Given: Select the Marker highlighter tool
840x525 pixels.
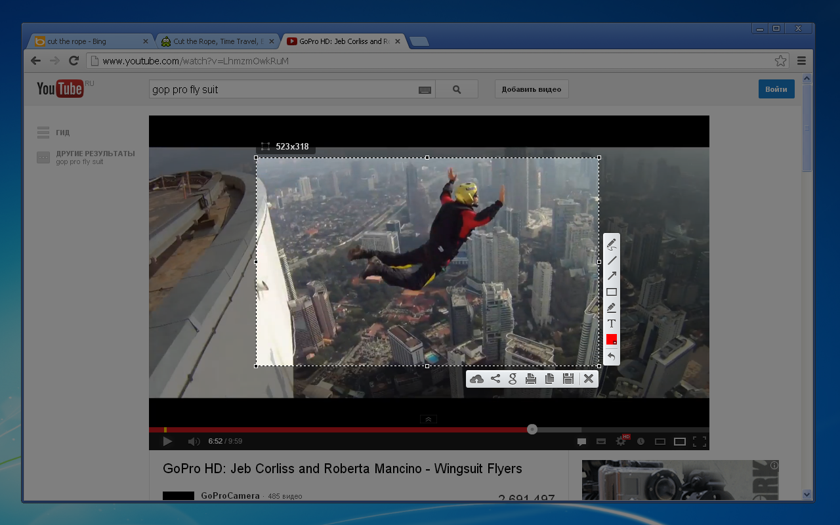Looking at the screenshot, I should [612, 307].
